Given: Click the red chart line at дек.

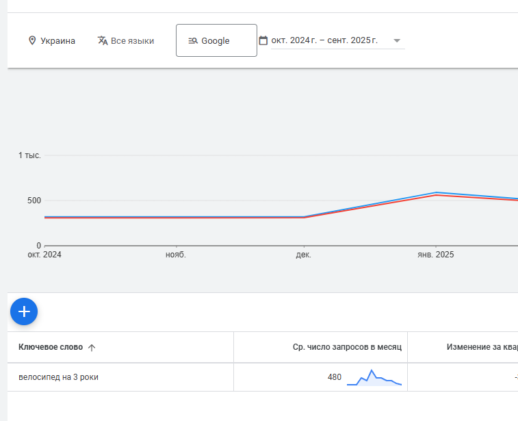Looking at the screenshot, I should point(303,218).
